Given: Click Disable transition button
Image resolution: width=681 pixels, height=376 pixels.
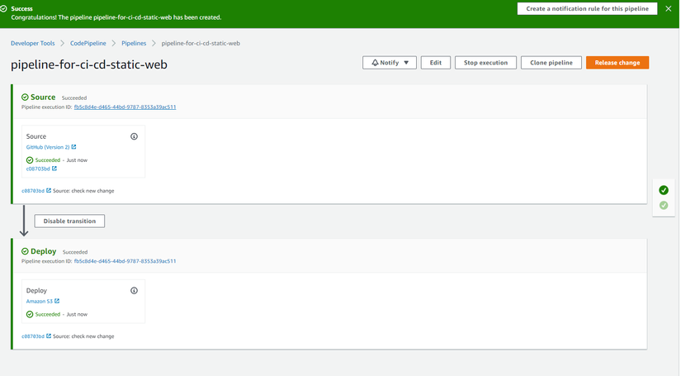Looking at the screenshot, I should click(69, 221).
